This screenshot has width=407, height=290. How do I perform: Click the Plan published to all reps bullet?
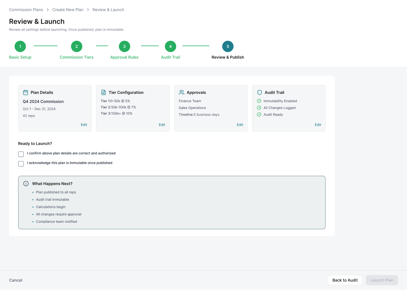[56, 192]
